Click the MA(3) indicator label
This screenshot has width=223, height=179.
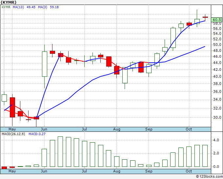tap(43, 7)
